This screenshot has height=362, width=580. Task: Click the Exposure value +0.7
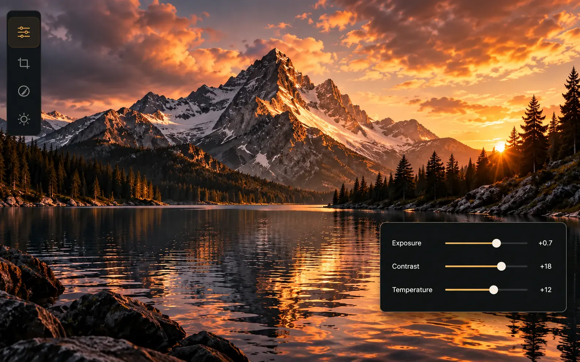545,243
